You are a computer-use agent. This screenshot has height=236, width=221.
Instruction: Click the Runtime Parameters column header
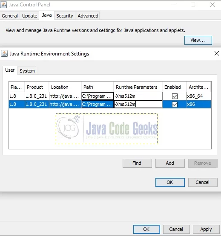point(138,87)
